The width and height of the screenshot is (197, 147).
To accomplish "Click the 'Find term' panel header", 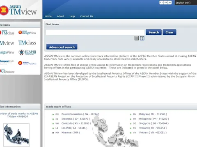I will [121, 24].
